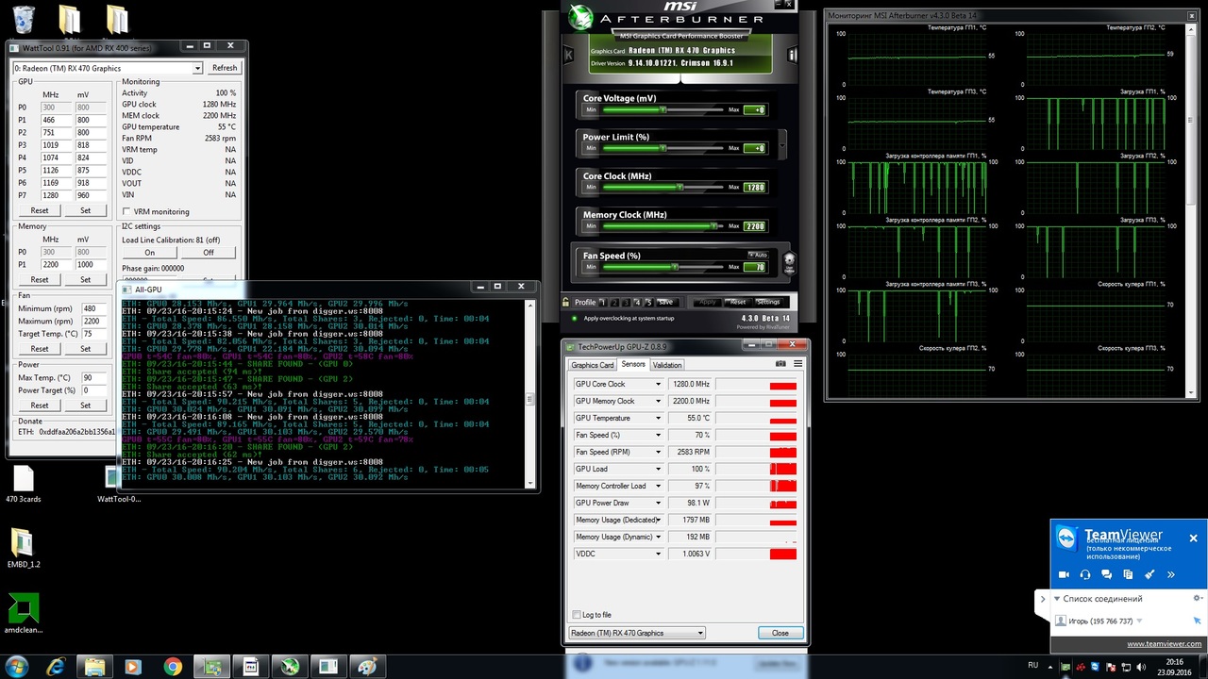
Task: Toggle the Afterburner profile lock icon
Action: [566, 302]
